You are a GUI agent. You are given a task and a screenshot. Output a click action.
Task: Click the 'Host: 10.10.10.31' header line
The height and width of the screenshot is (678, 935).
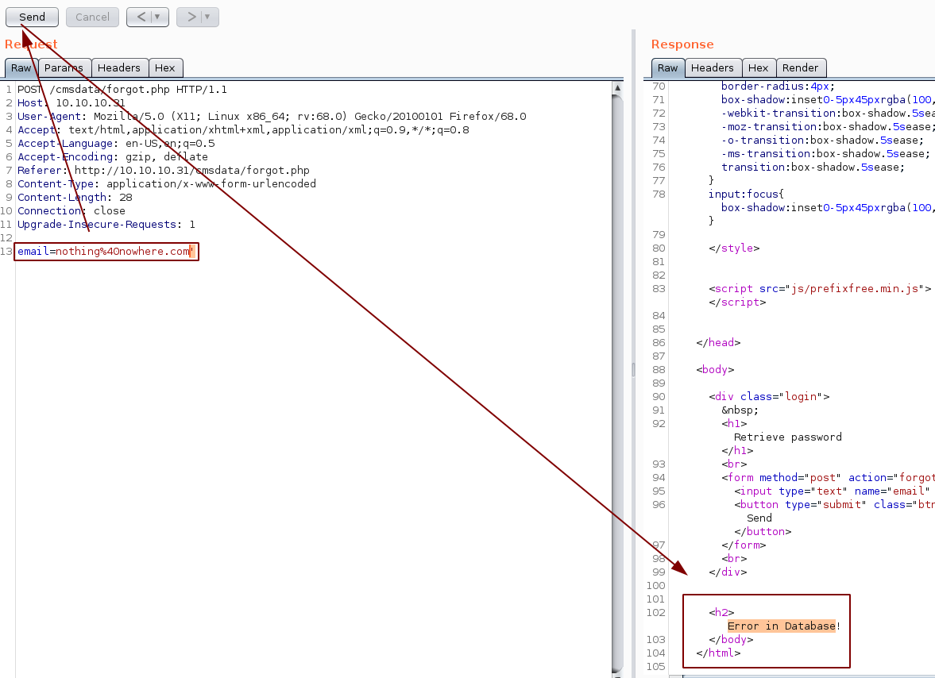coord(71,103)
